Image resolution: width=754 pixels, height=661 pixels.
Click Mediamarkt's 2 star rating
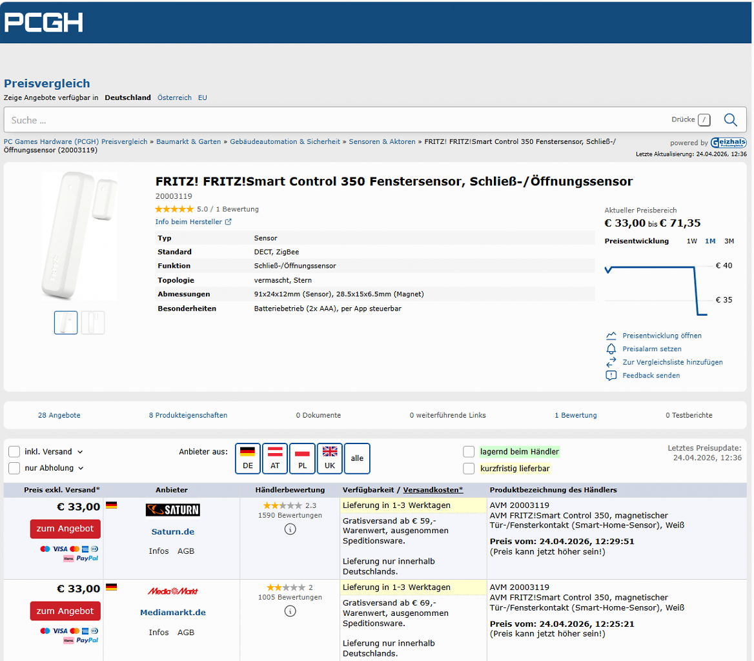pos(285,587)
